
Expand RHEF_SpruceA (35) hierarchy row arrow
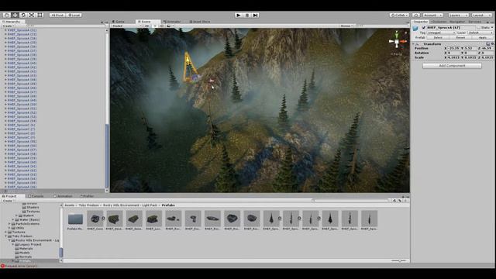[5, 43]
